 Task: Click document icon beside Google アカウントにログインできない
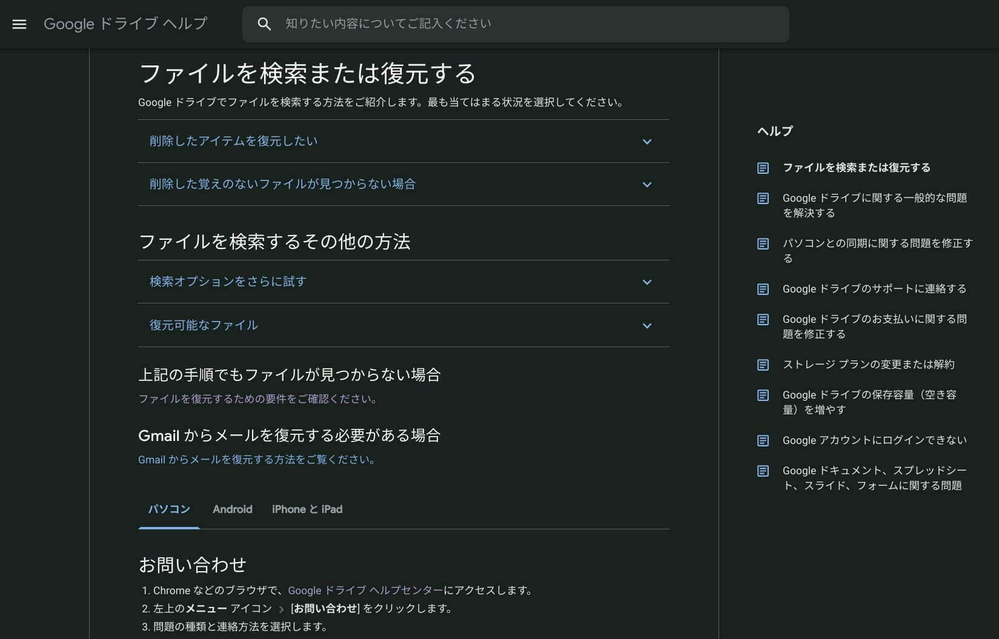763,440
